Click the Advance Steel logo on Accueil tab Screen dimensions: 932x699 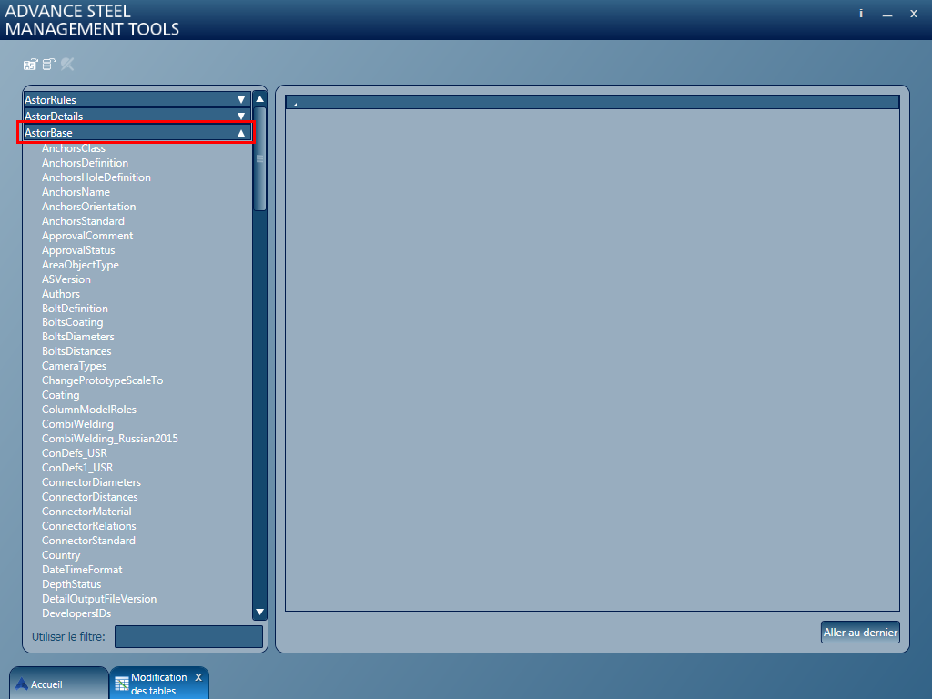(x=22, y=684)
